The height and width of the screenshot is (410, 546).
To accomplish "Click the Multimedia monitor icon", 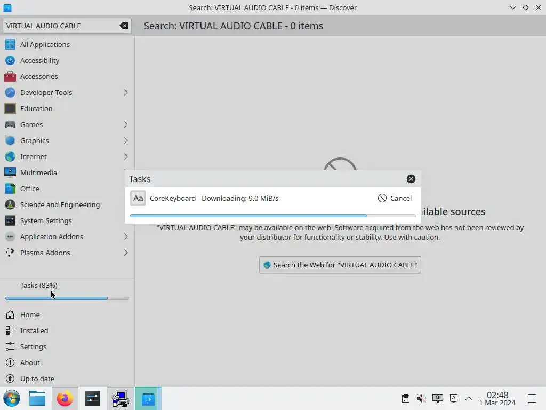I will coord(10,172).
